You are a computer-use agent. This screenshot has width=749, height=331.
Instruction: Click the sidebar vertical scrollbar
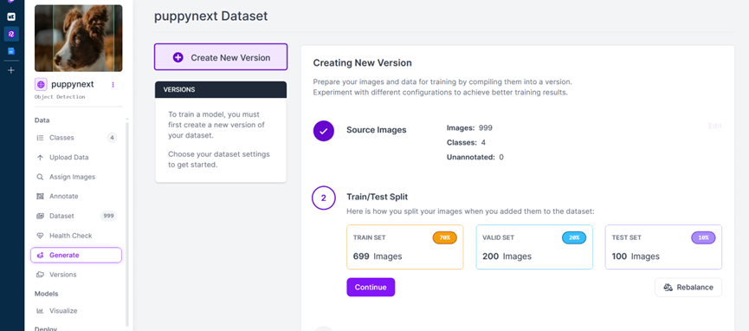pos(126,224)
